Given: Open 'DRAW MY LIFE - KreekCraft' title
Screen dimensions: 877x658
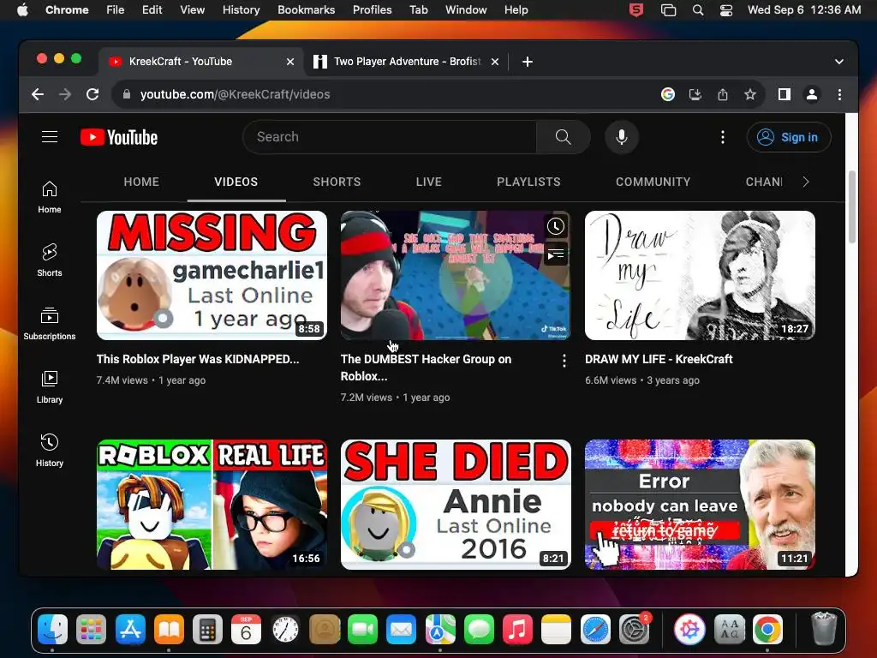Looking at the screenshot, I should click(x=659, y=359).
